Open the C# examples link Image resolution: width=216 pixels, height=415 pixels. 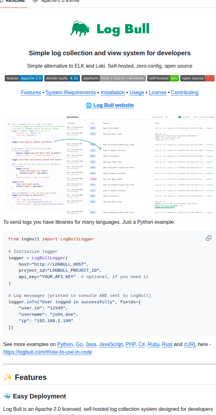142,344
